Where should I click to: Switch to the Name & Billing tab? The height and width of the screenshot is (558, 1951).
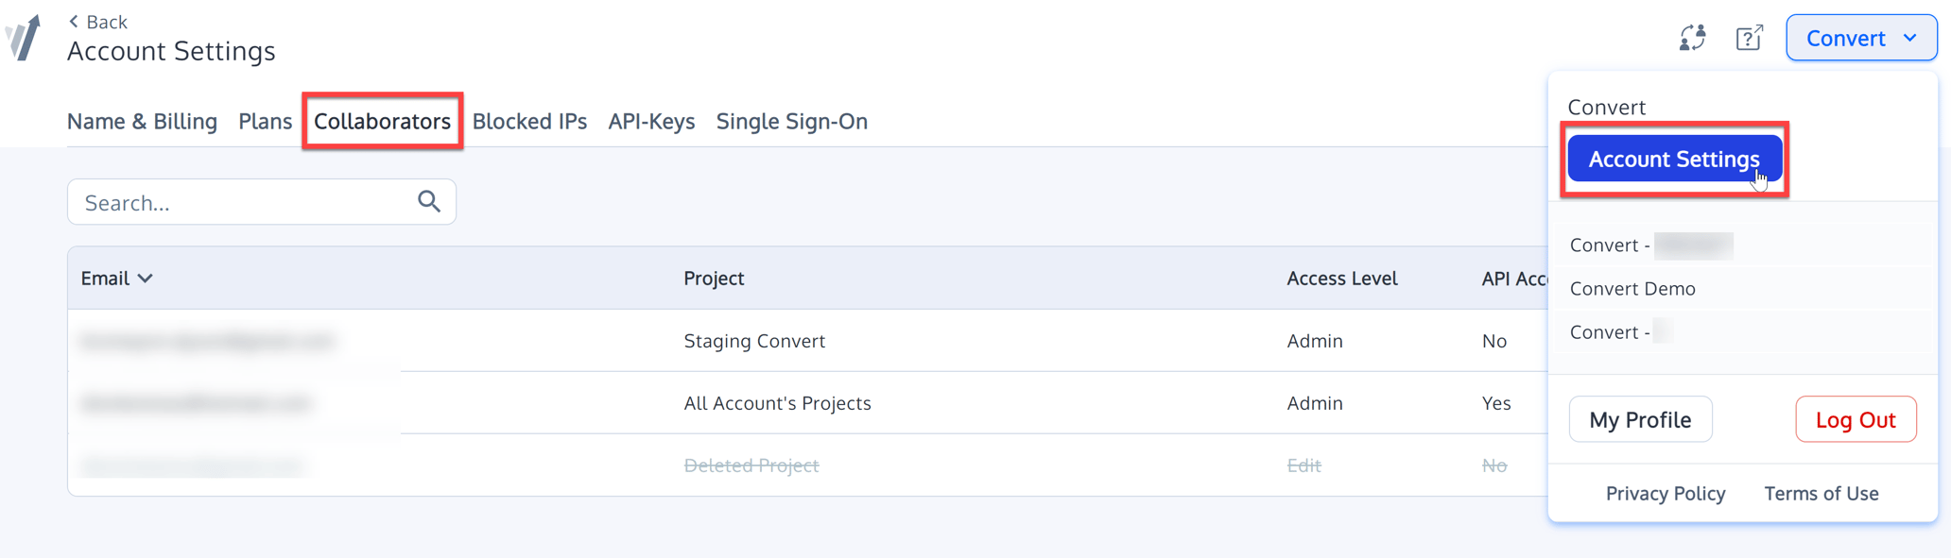coord(141,121)
